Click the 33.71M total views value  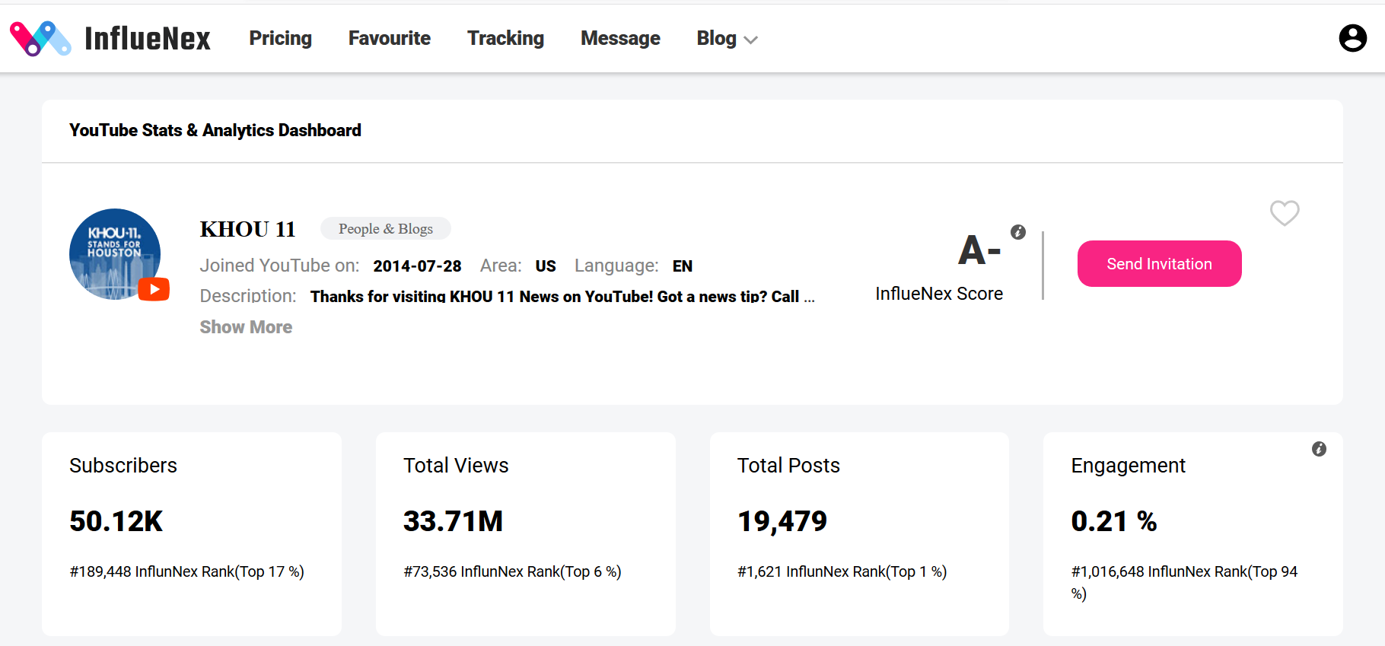453,521
